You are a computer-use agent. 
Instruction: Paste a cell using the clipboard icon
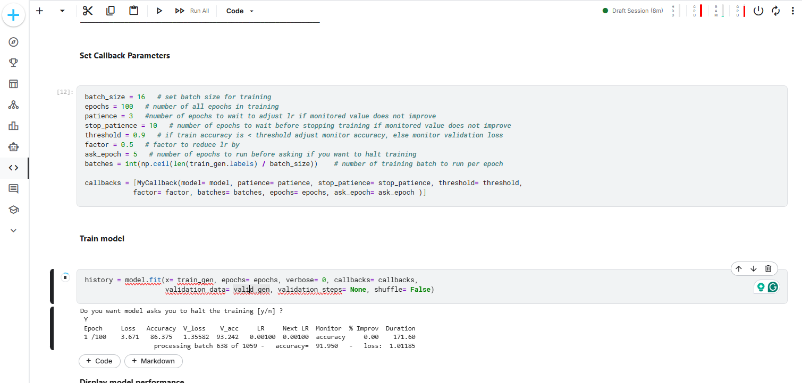[133, 10]
